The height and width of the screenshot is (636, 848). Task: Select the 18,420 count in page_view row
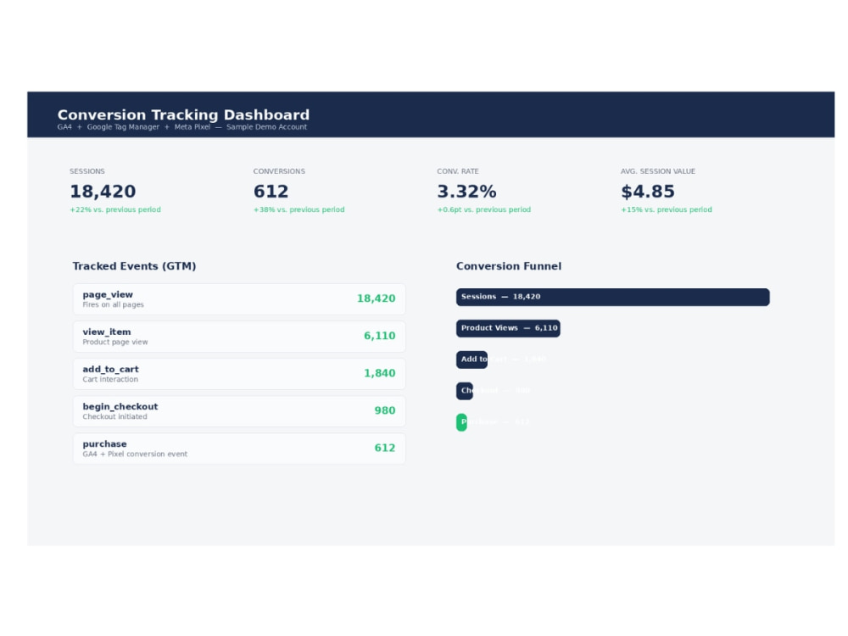pyautogui.click(x=377, y=298)
